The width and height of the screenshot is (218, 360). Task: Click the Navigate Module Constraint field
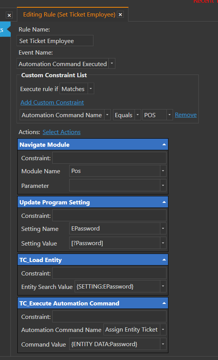109,158
